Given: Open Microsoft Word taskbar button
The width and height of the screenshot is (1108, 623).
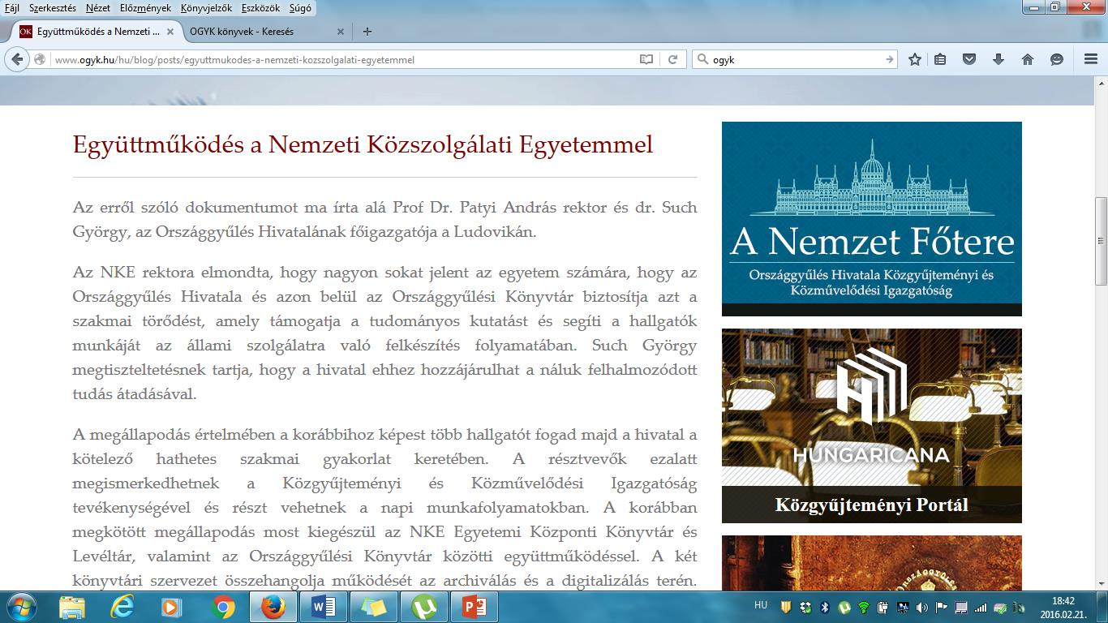Looking at the screenshot, I should [x=323, y=607].
